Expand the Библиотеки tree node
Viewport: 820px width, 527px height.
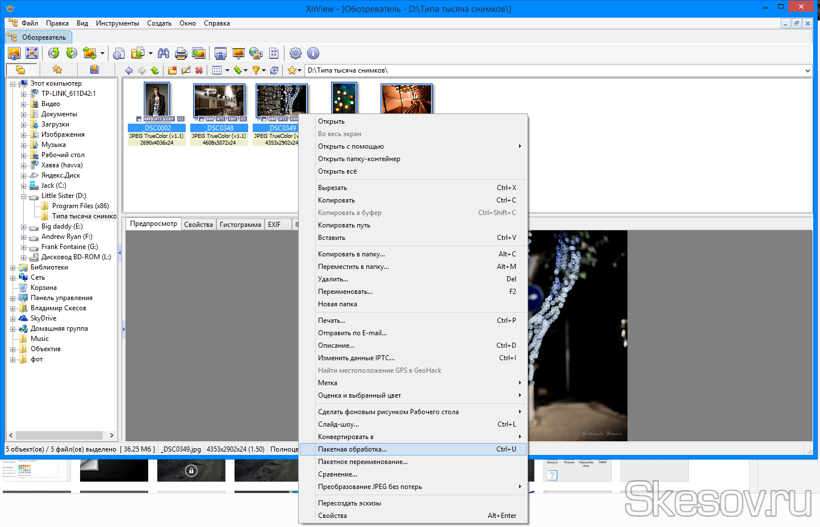click(13, 268)
